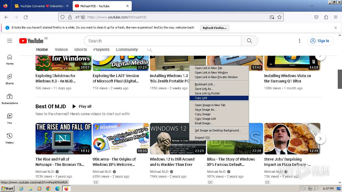342x192 pixels.
Task: Choose Copy Image Link option
Action: (219, 119)
